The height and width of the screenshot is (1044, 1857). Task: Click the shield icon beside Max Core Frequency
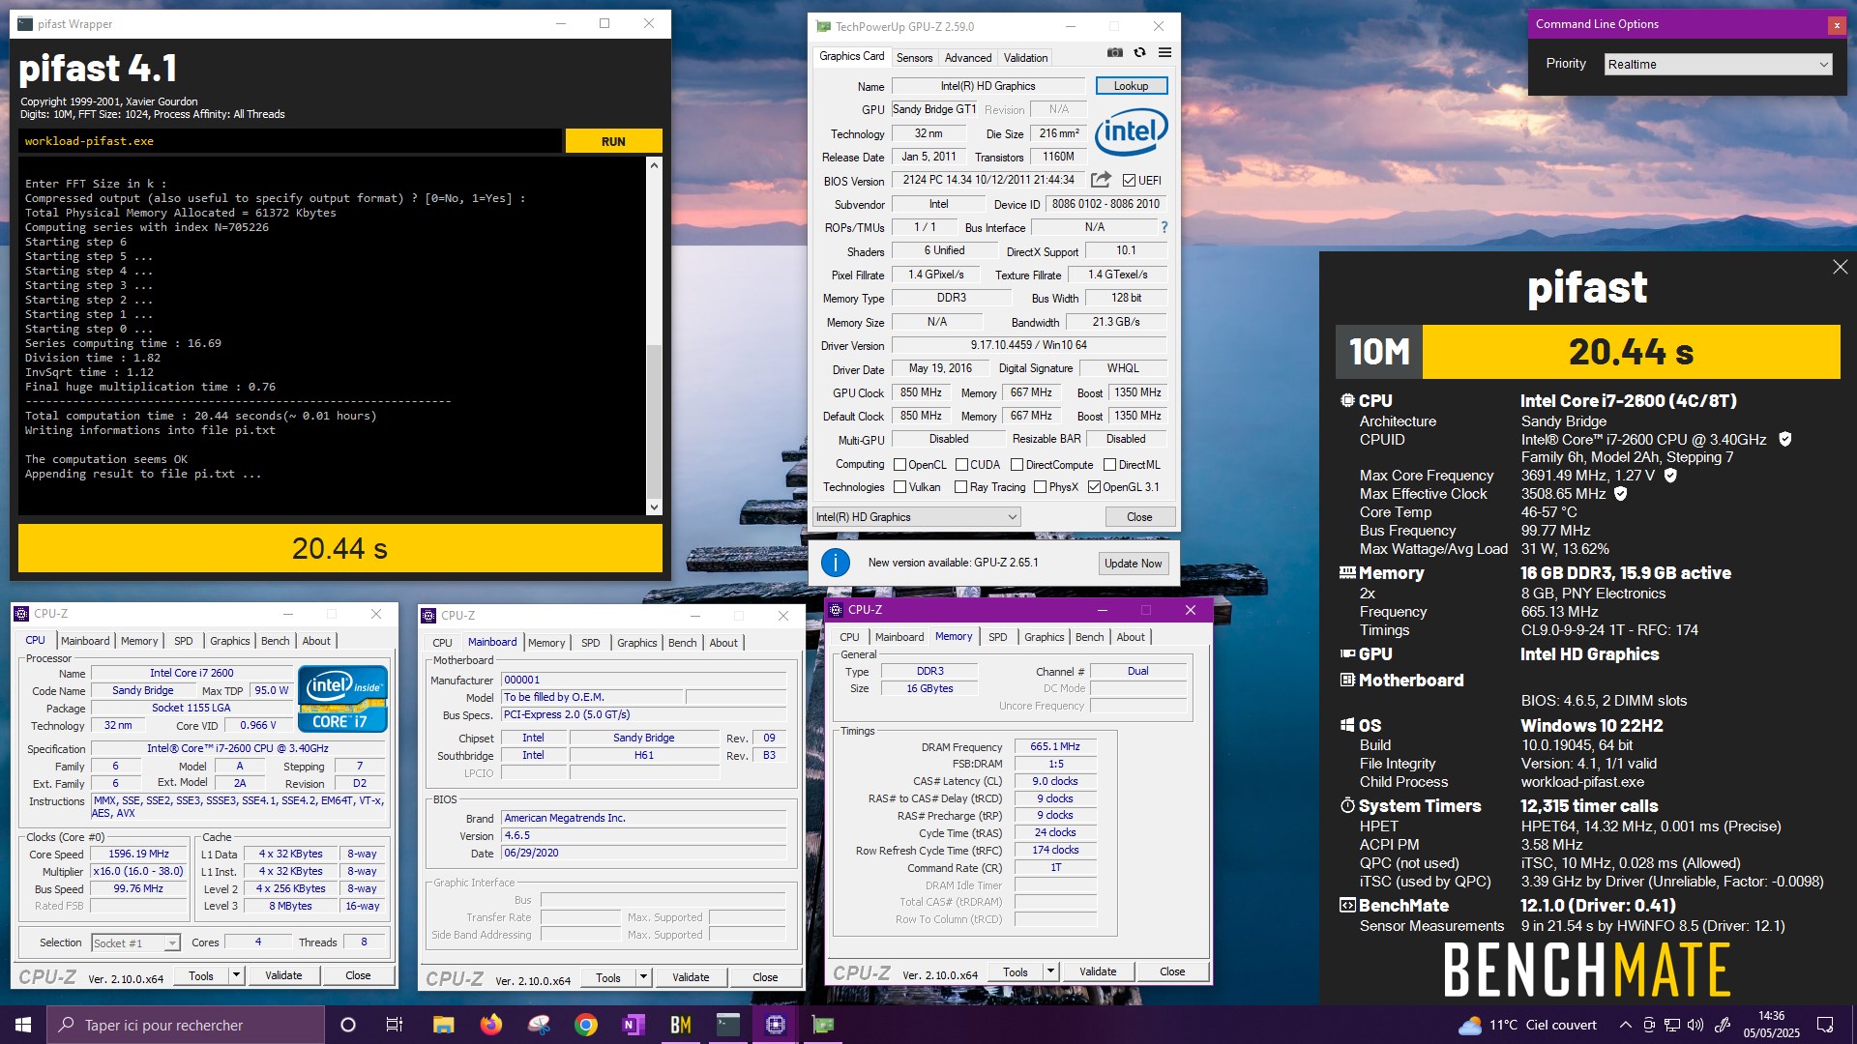pyautogui.click(x=1670, y=476)
